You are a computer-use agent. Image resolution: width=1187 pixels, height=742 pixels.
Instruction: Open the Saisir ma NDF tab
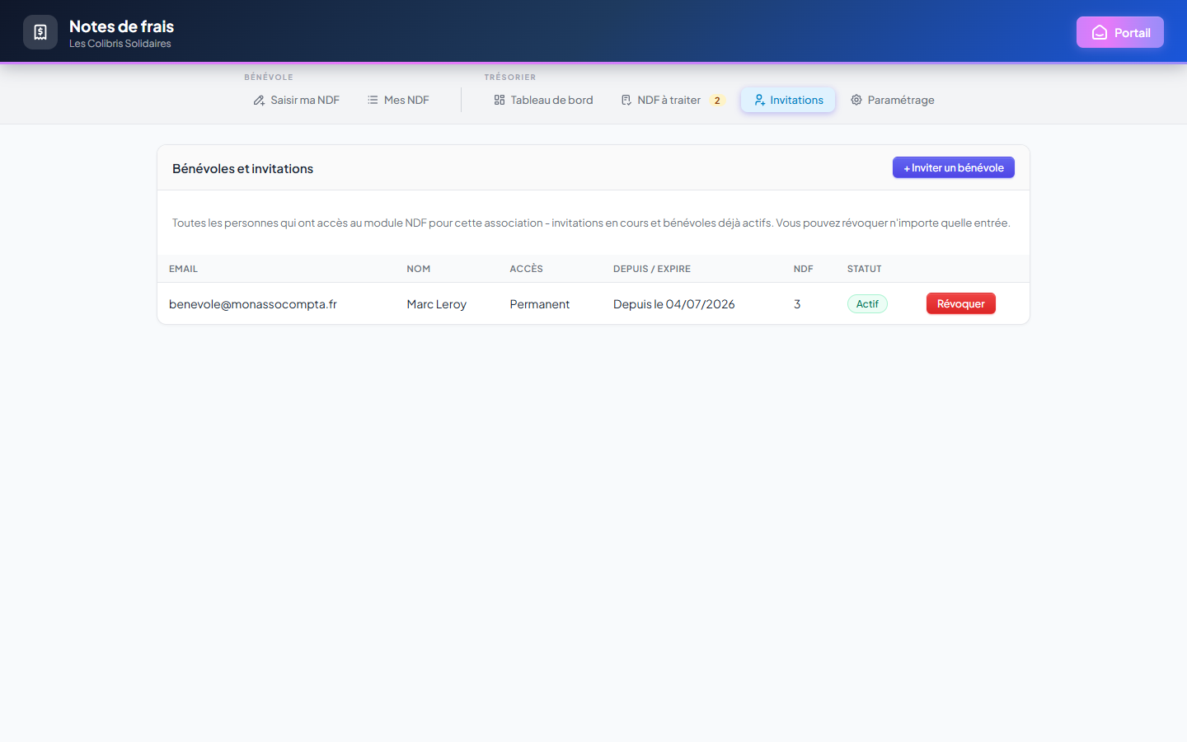(x=297, y=100)
